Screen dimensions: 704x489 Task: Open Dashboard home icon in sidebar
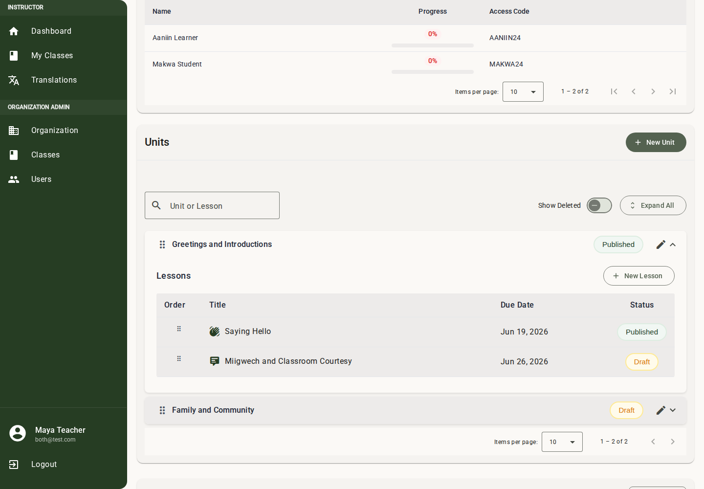pos(14,31)
